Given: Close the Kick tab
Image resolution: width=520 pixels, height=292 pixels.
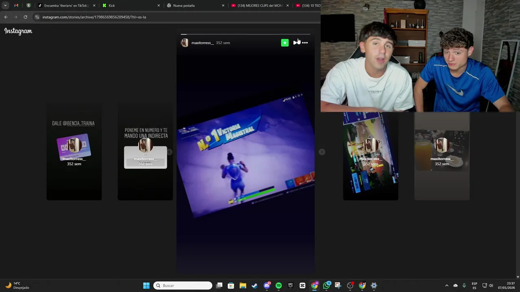Looking at the screenshot, I should tap(158, 6).
